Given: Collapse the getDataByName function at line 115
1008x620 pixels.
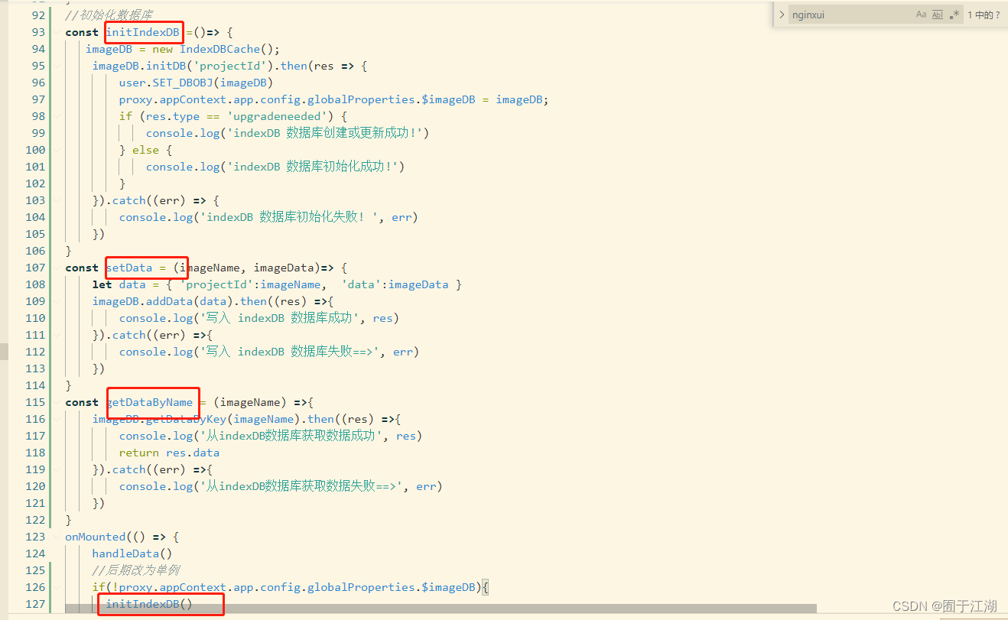Looking at the screenshot, I should click(57, 402).
